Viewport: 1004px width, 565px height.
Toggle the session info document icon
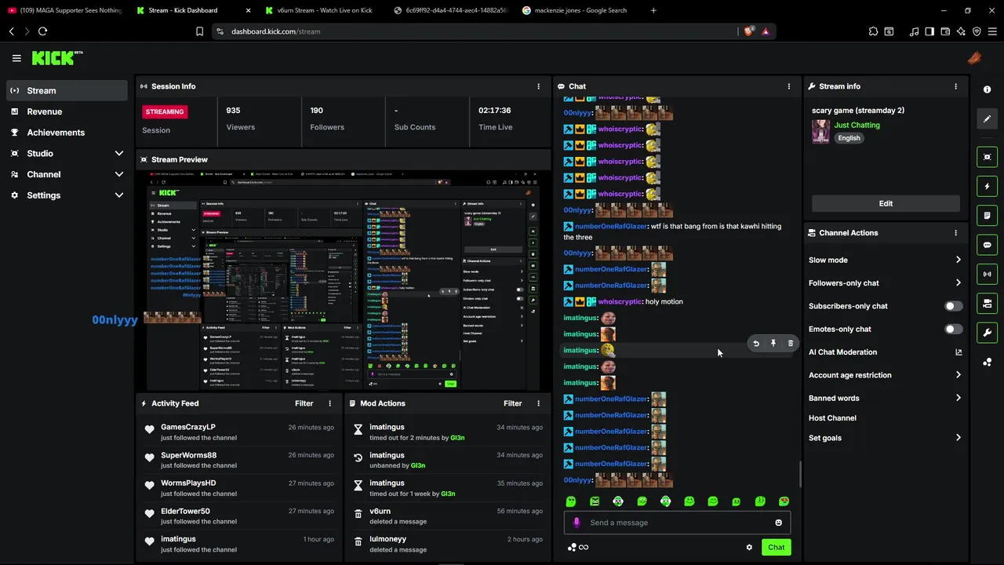[987, 216]
